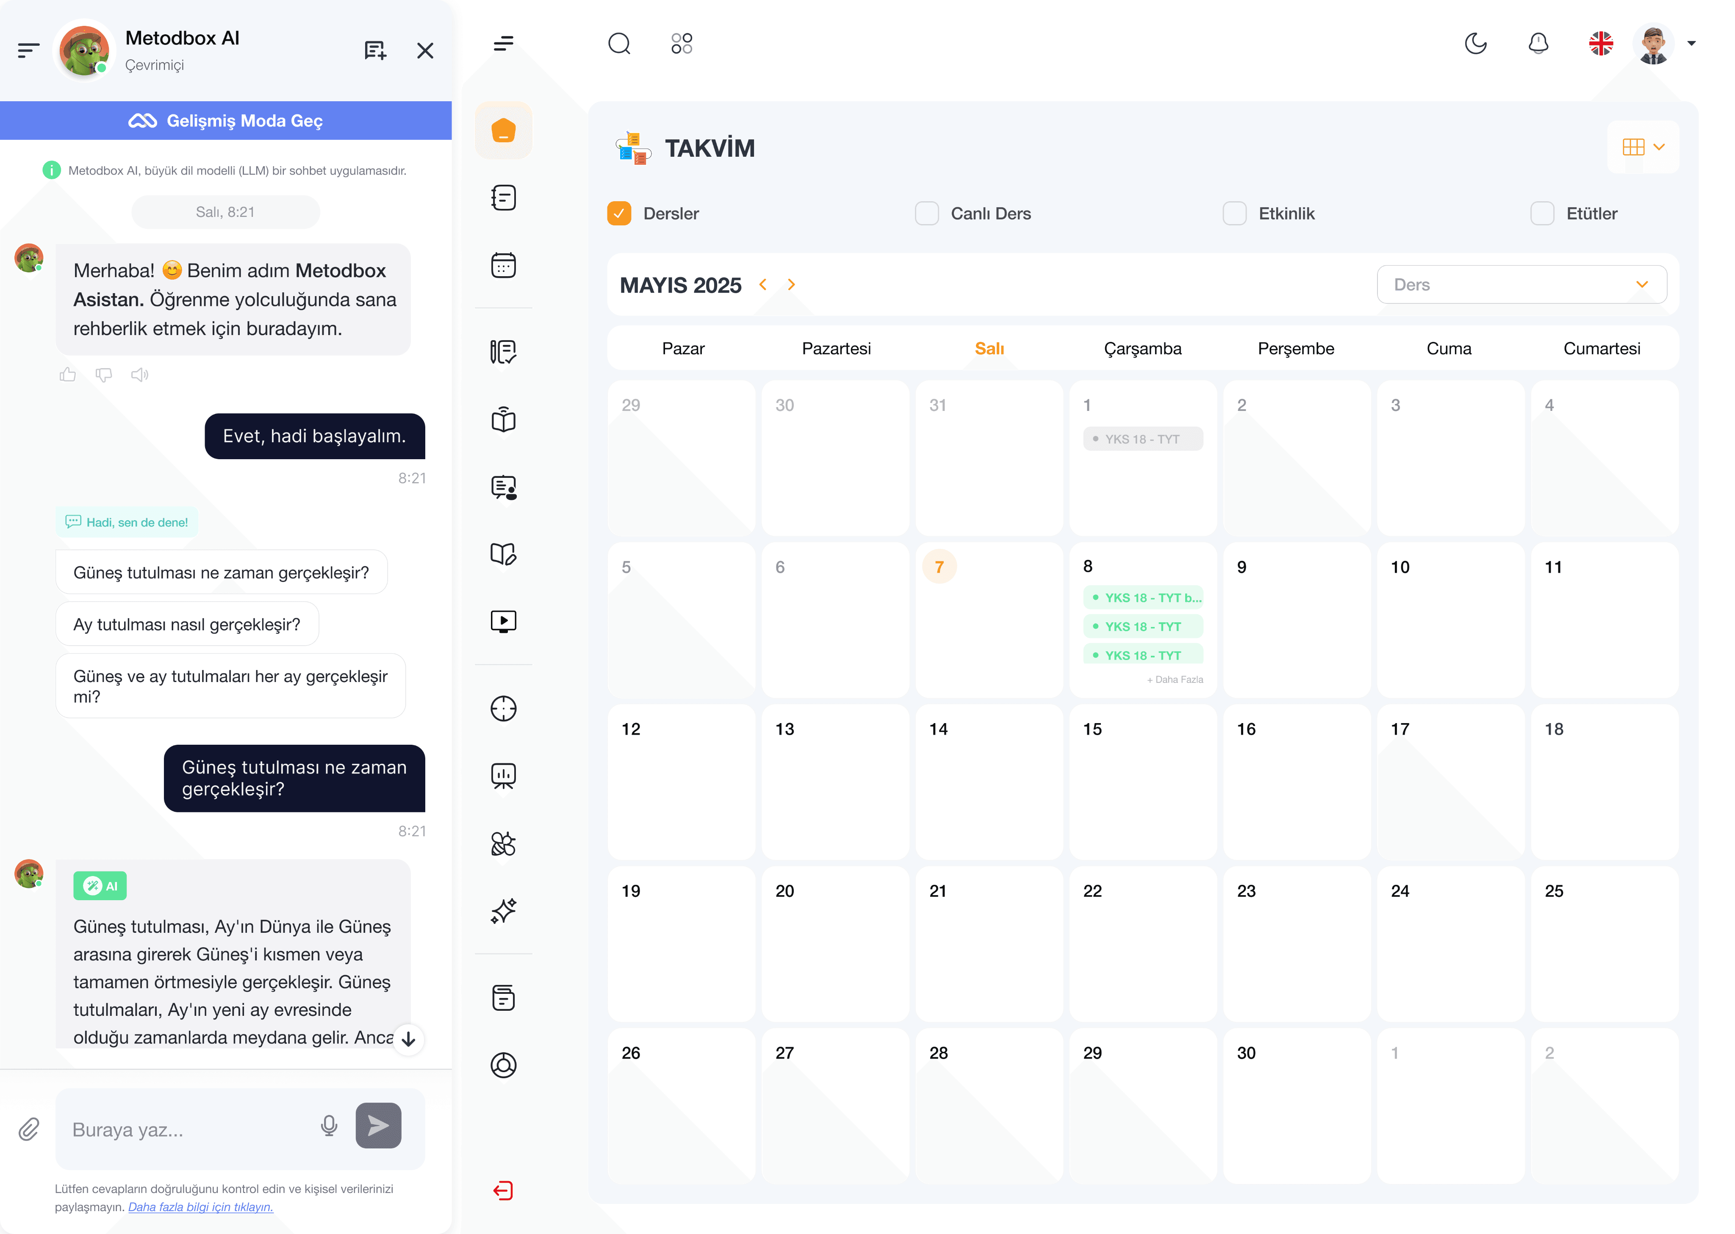Click the red logout icon in sidebar
This screenshot has width=1735, height=1234.
coord(503,1190)
